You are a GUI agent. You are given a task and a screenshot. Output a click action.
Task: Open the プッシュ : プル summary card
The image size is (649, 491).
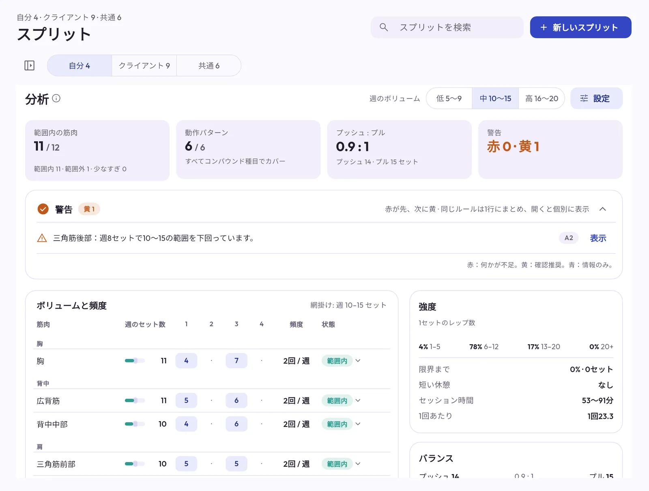click(399, 149)
